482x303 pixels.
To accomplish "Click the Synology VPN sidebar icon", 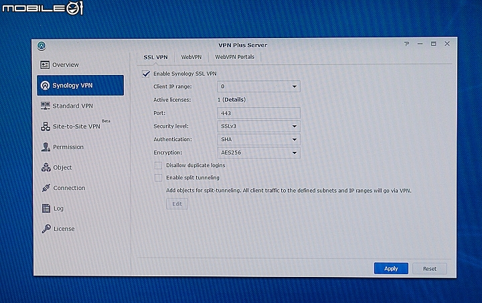I will pyautogui.click(x=46, y=86).
